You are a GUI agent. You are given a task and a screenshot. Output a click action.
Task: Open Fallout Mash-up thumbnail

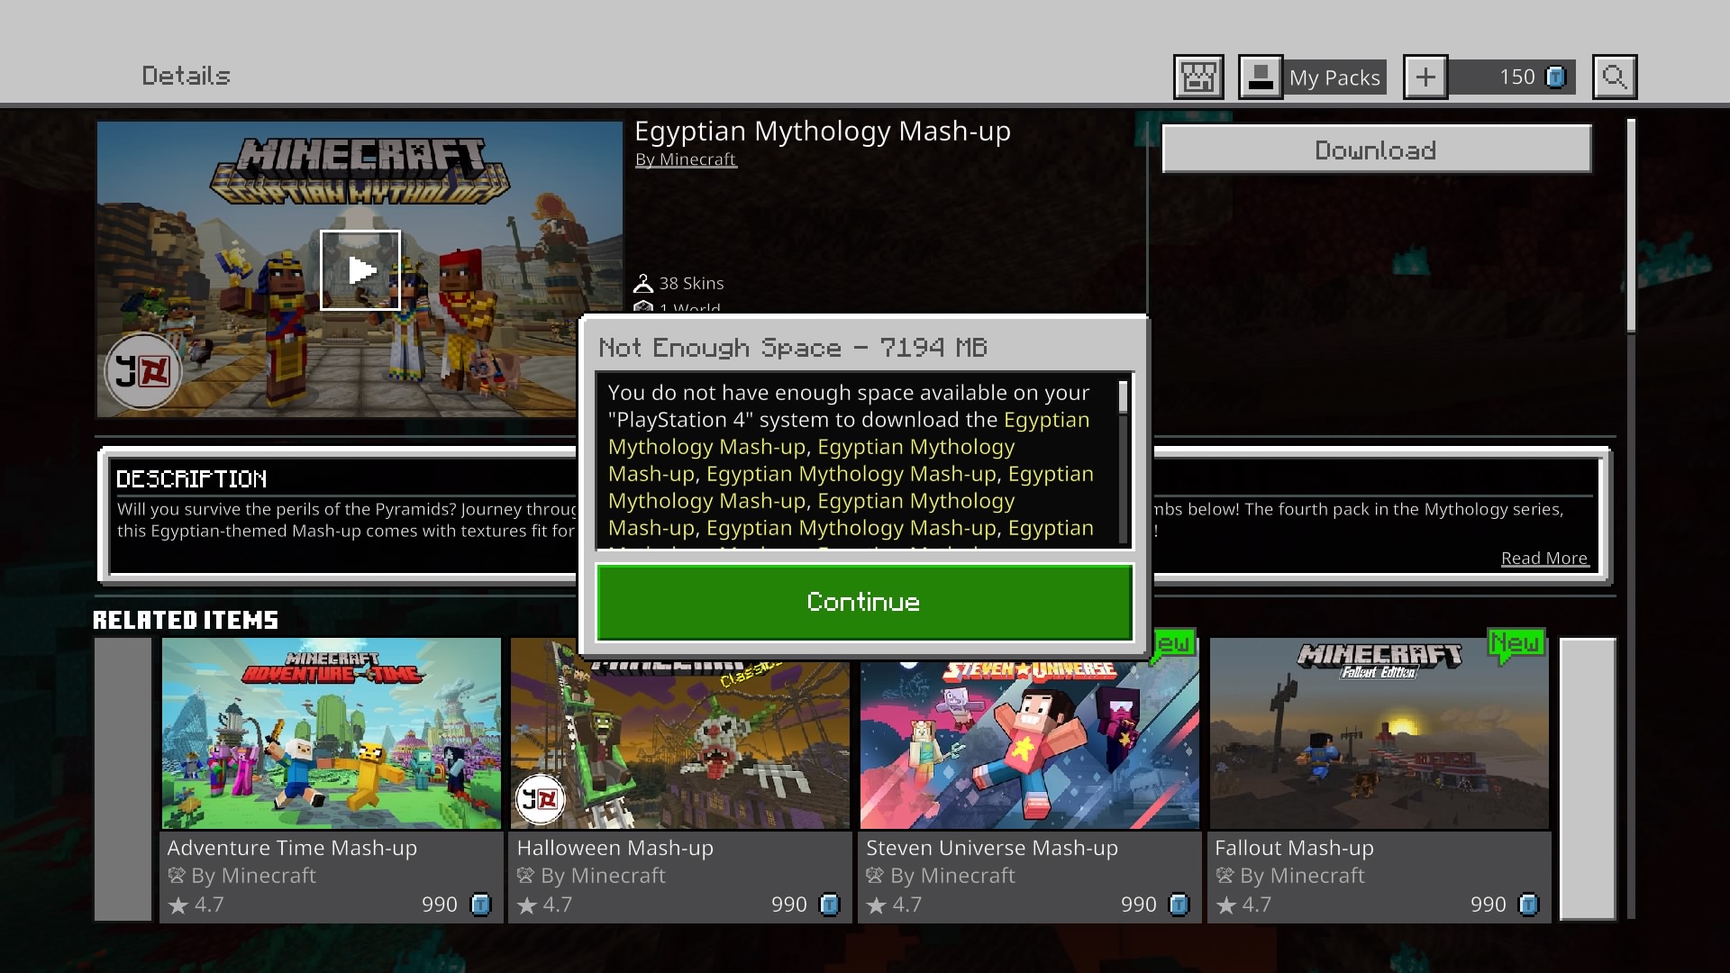(x=1379, y=734)
